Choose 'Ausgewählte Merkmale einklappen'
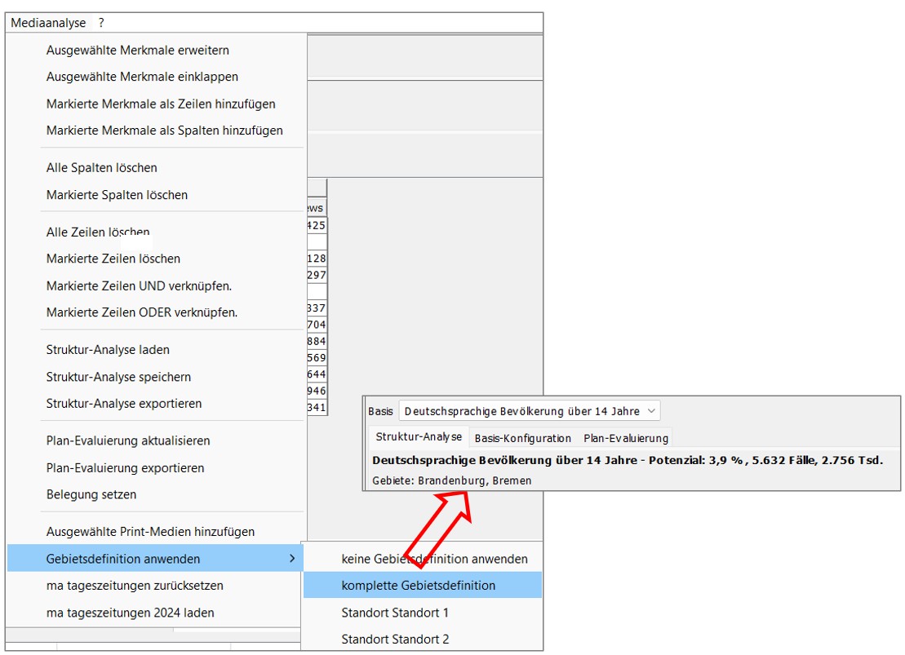 point(142,77)
